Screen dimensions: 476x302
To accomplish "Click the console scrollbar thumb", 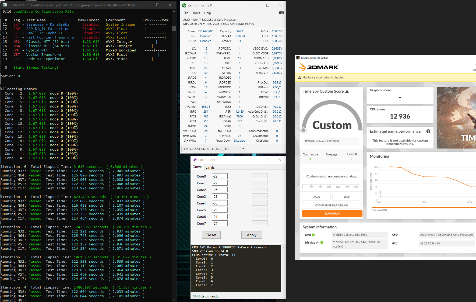I will 174,28.
